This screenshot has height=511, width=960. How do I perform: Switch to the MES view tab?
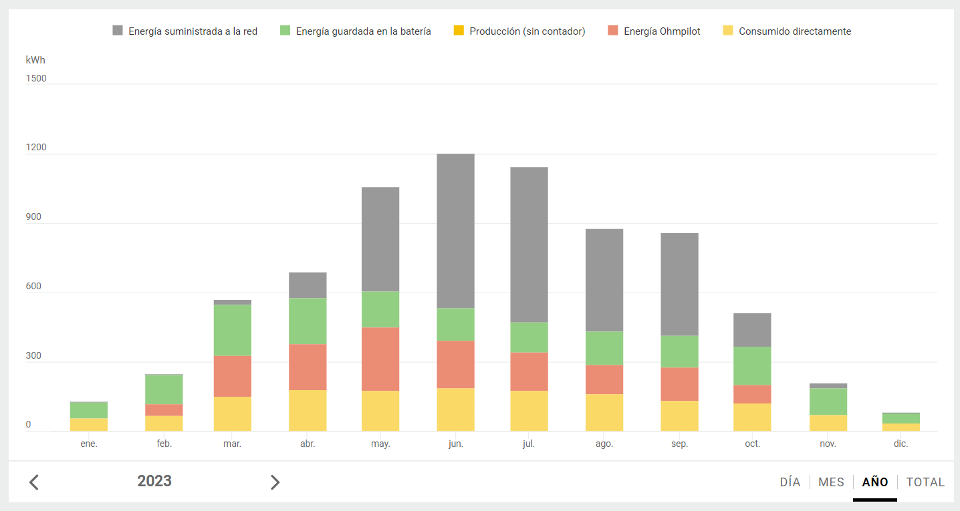(x=831, y=482)
